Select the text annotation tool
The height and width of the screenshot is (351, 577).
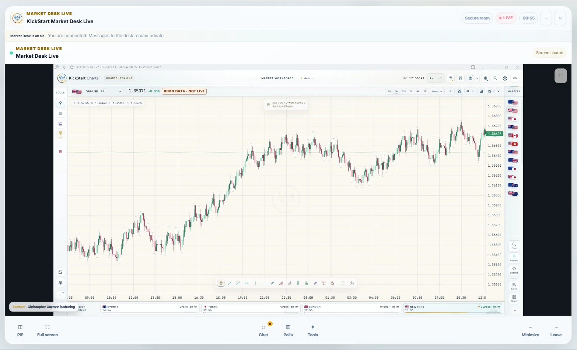(x=324, y=283)
